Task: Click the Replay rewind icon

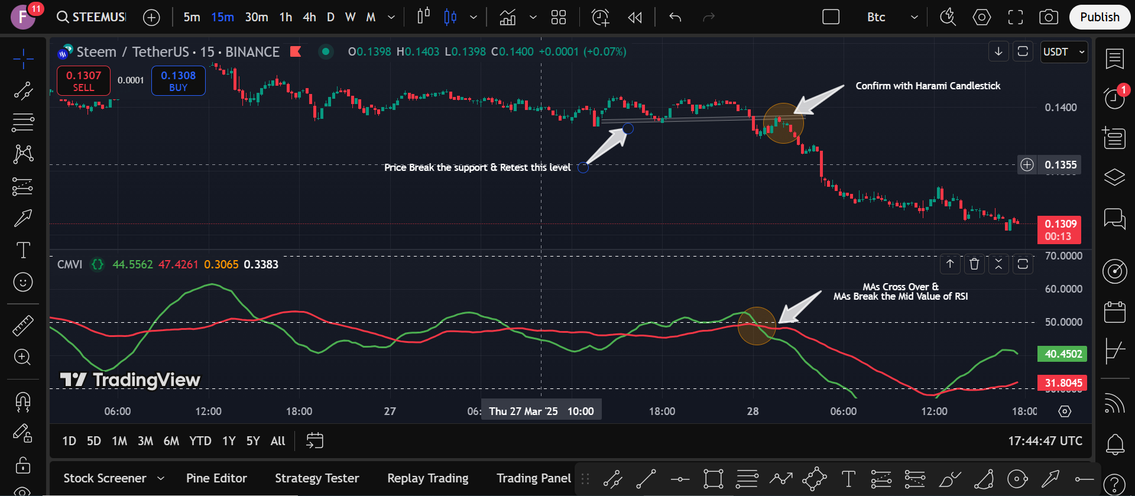Action: coord(635,17)
